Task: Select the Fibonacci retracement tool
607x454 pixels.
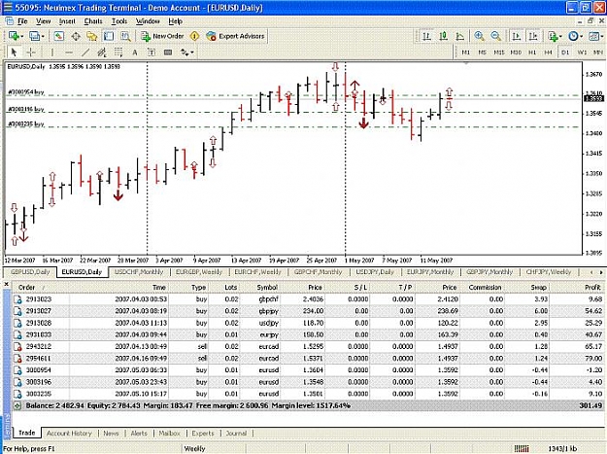Action: click(118, 52)
